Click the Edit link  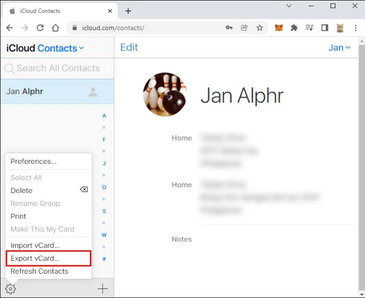(129, 48)
